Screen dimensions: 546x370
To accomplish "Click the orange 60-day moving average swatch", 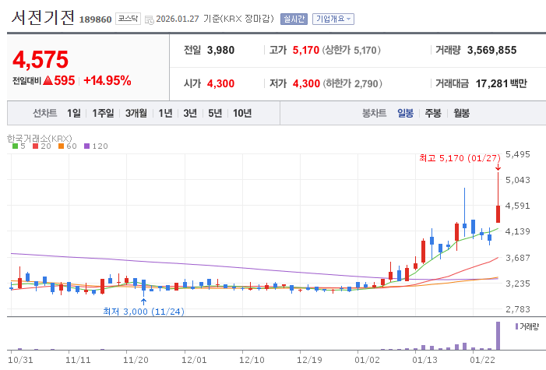I will 61,146.
